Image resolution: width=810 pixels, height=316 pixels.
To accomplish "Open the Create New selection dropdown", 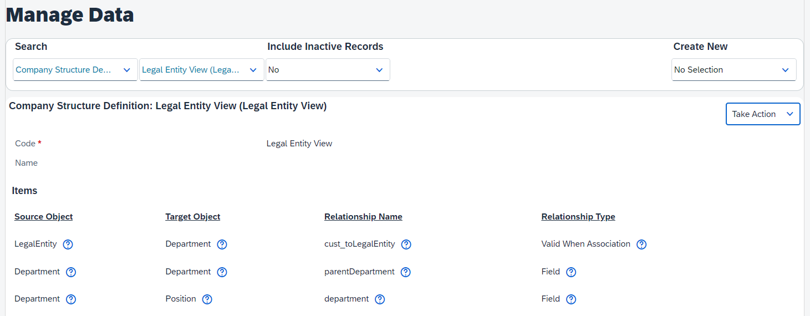I will pyautogui.click(x=734, y=70).
